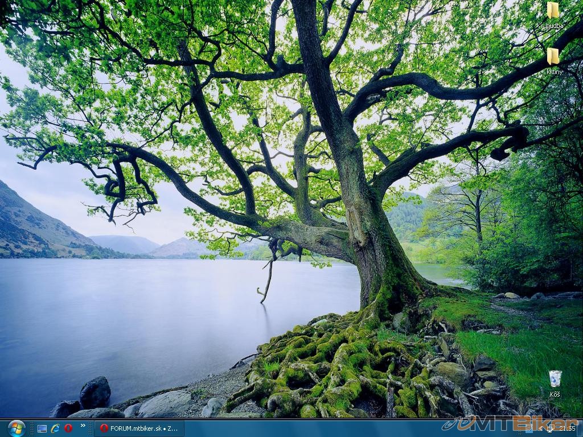Click the kktiny folder name label
This screenshot has height=437, width=583.
(x=555, y=72)
